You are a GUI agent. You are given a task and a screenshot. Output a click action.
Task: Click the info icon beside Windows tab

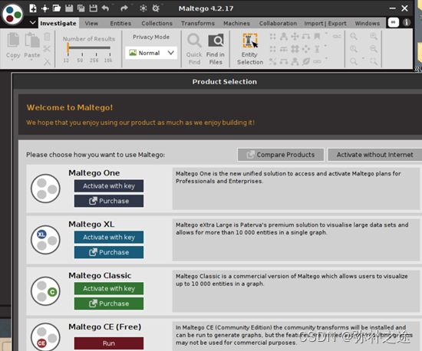click(x=407, y=22)
